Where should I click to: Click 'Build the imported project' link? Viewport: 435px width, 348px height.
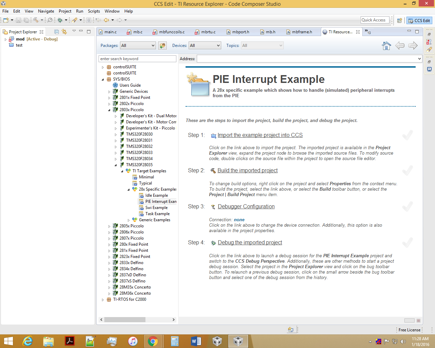click(x=247, y=171)
